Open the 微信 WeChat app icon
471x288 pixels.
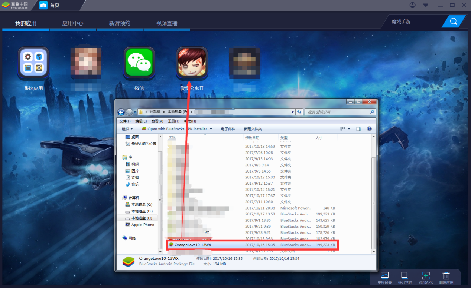click(x=139, y=63)
